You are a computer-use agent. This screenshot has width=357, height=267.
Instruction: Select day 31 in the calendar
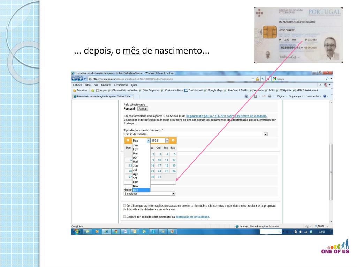[x=159, y=177]
